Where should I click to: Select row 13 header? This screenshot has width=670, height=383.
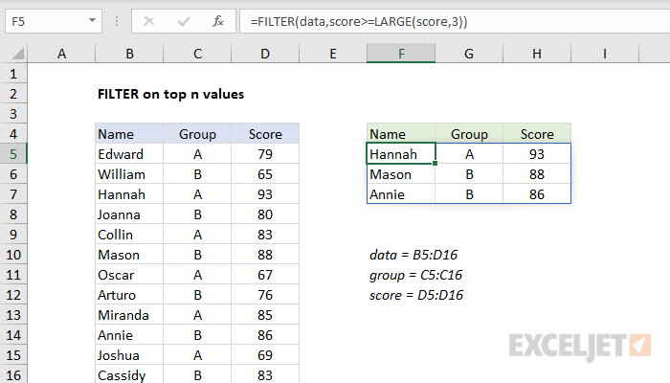[13, 315]
